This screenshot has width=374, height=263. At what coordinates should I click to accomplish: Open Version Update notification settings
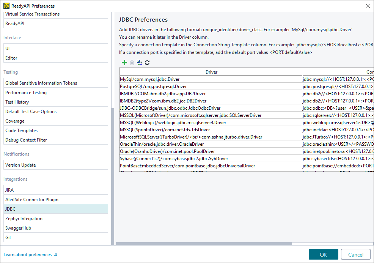coord(55,165)
